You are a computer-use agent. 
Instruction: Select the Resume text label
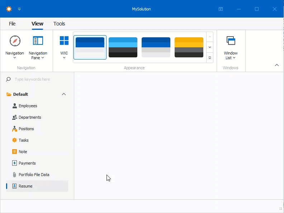point(25,186)
